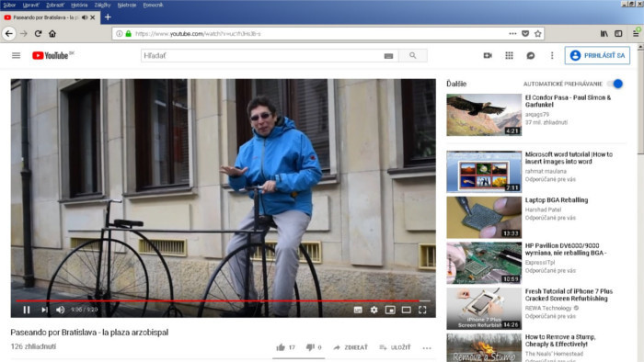Open the Nástroje menu
This screenshot has height=362, width=644.
[x=127, y=5]
